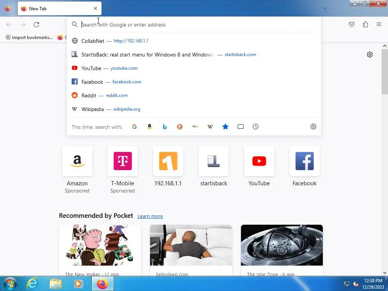Search only open tabs icon
Screen dimensions: 388x291
click(x=241, y=127)
